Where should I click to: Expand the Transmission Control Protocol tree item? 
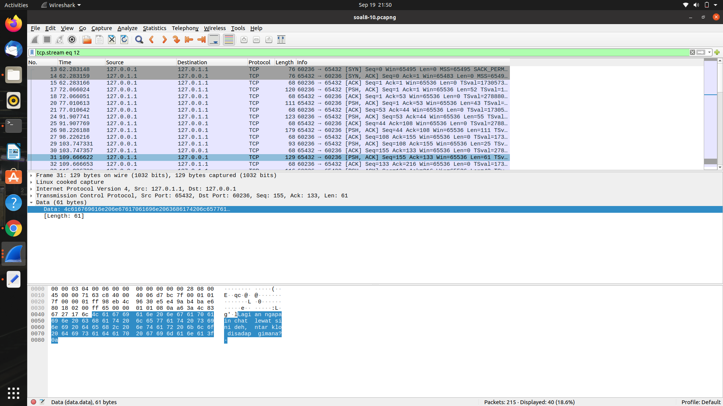[x=31, y=196]
